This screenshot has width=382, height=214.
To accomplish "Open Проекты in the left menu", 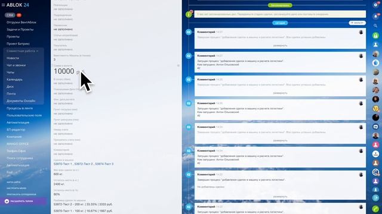I will click(x=13, y=37).
